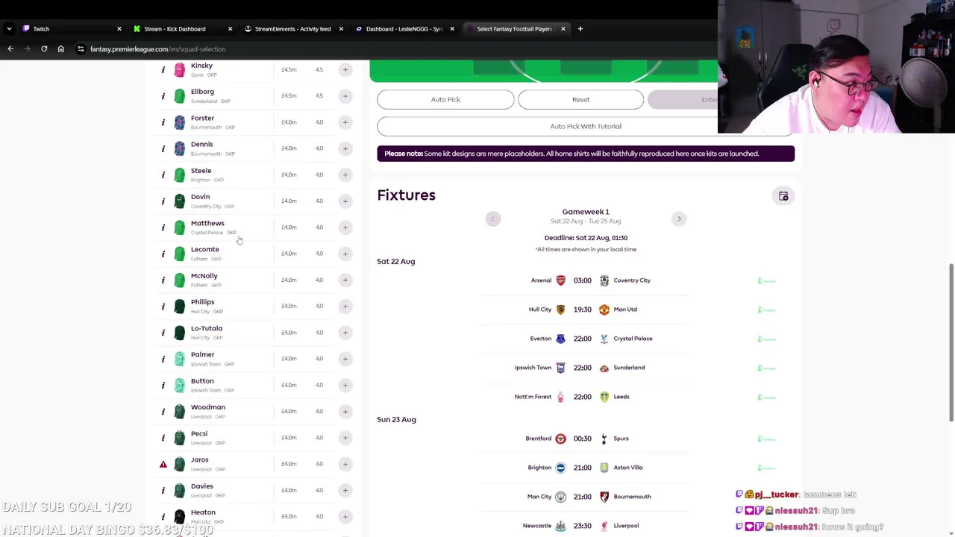This screenshot has height=537, width=955.
Task: Add Kinsky to the squad
Action: (345, 70)
